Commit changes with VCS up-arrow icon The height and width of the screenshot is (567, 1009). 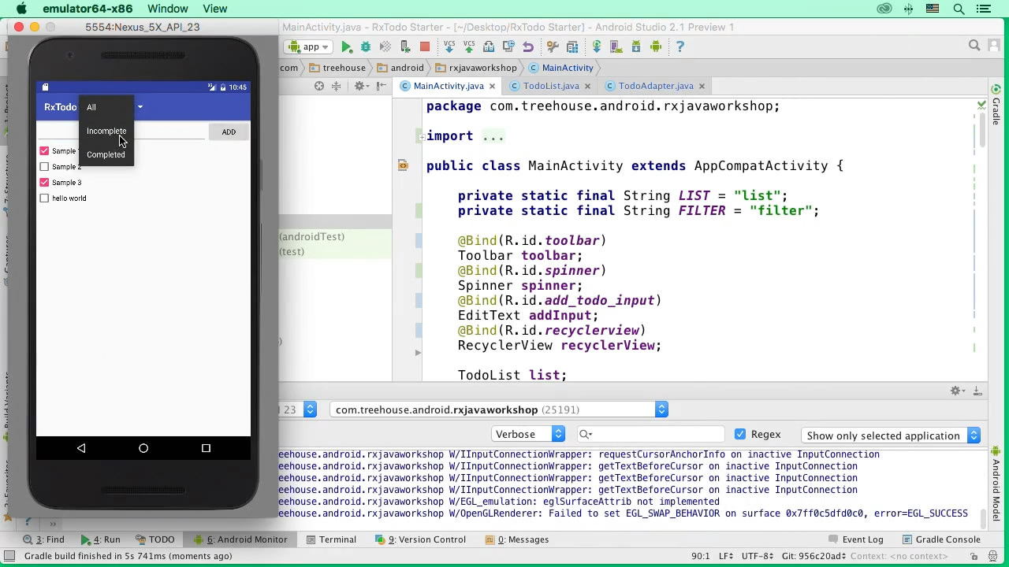469,46
